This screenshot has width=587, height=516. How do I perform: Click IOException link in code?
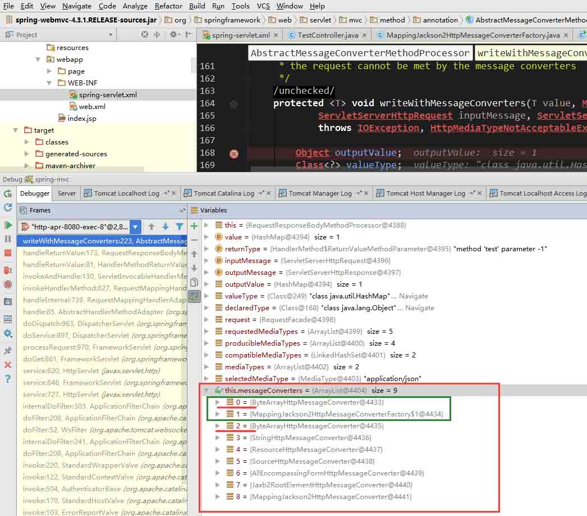click(388, 128)
